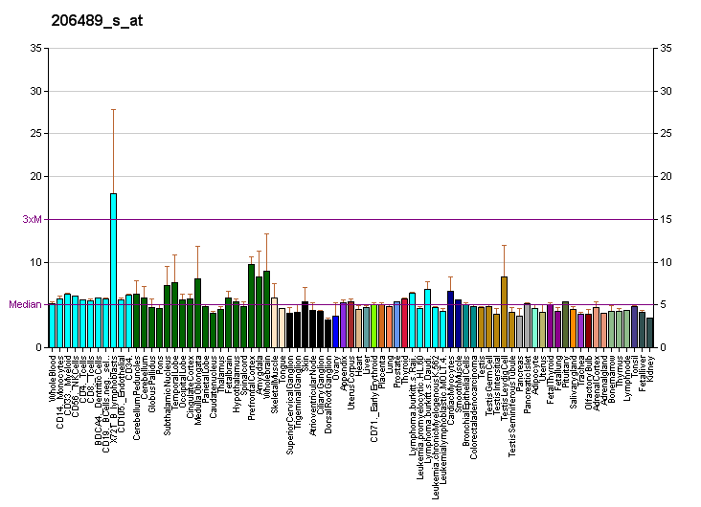
Task: Select the purple Median label
Action: 26,305
